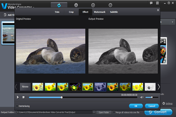Mute audio with the speaker icon
Screen dimensions: 176x117
[142, 97]
